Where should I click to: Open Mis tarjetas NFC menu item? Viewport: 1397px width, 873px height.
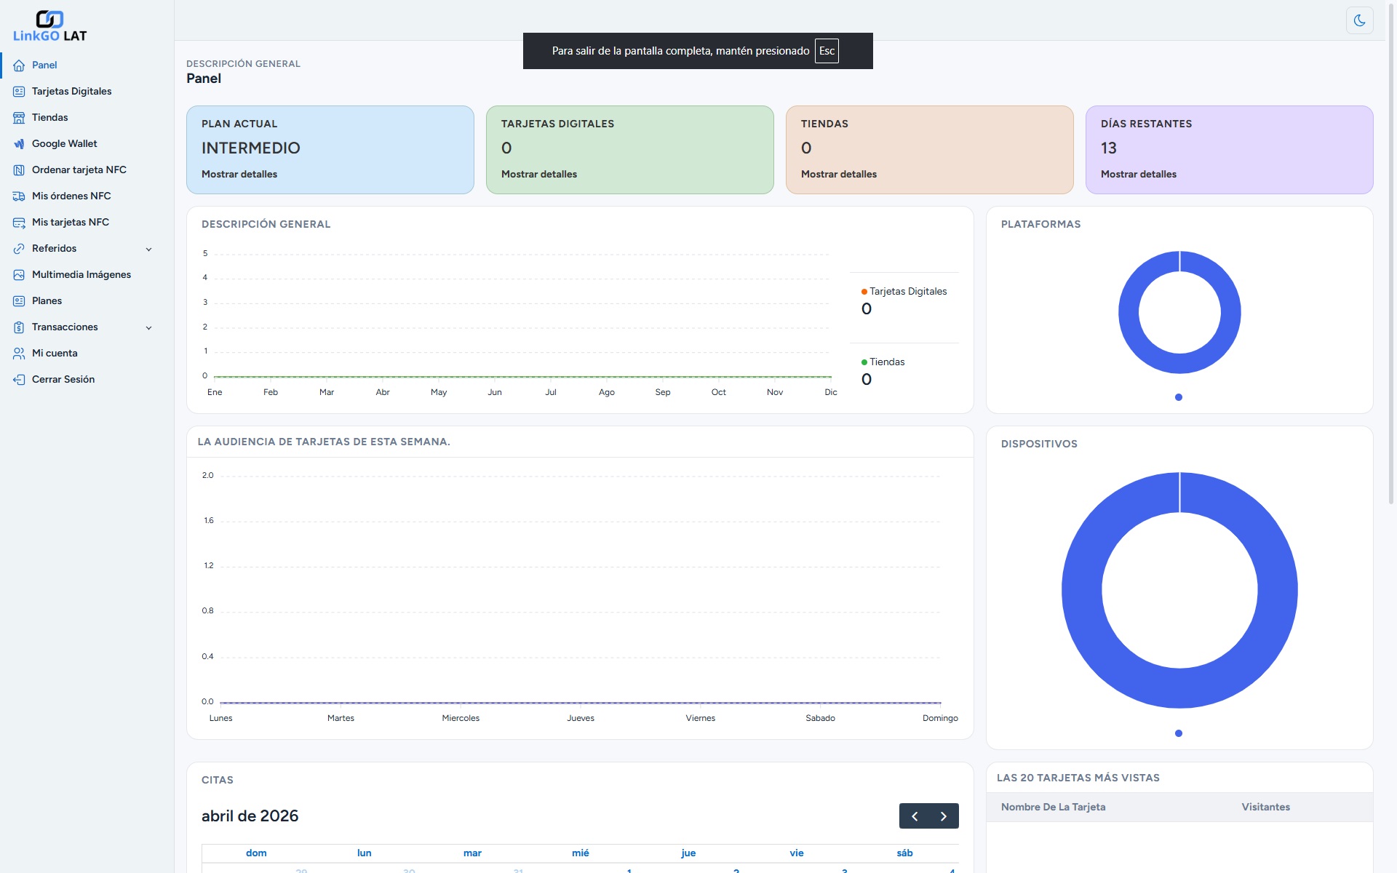click(70, 223)
